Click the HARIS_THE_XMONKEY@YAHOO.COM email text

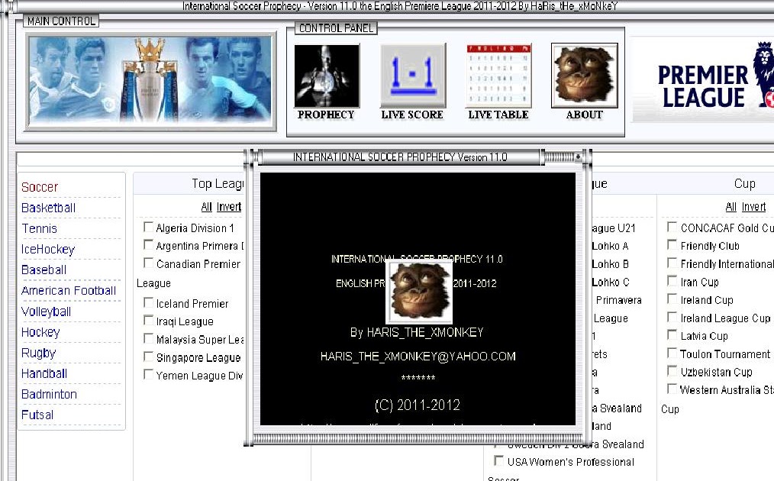coord(418,357)
